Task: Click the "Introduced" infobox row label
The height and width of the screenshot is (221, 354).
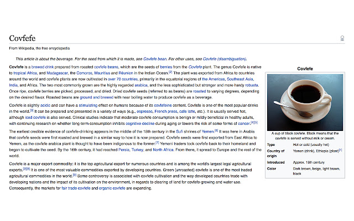Action: click(276, 162)
